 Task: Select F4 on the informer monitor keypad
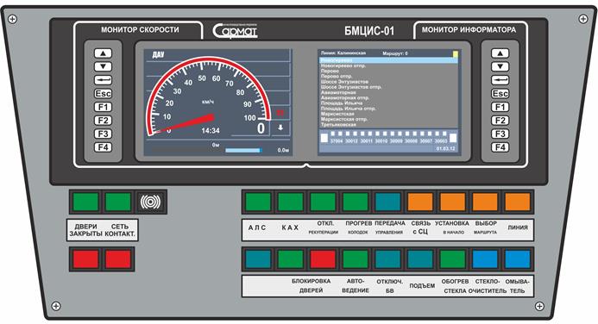[x=500, y=147]
